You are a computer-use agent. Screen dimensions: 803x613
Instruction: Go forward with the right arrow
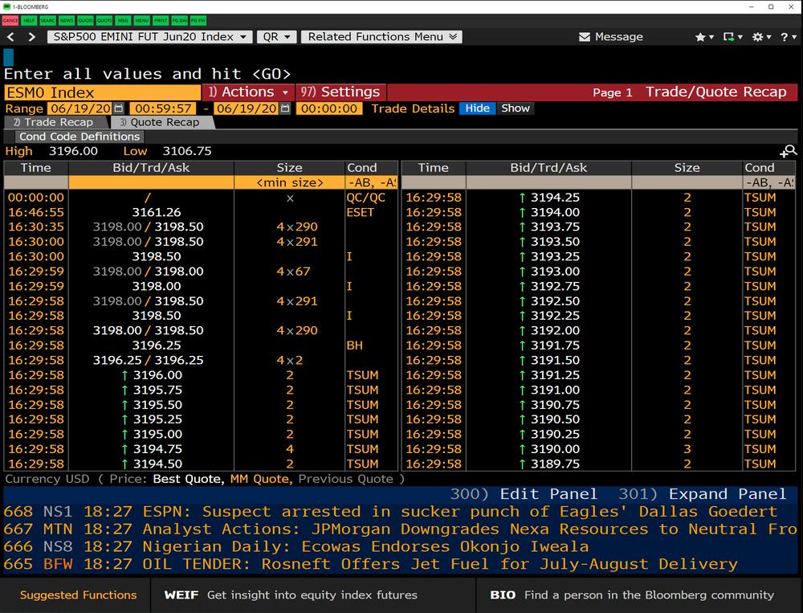[32, 37]
